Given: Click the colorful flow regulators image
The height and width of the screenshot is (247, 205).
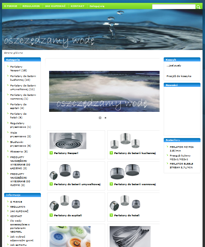Looking at the screenshot, I should click(70, 236).
